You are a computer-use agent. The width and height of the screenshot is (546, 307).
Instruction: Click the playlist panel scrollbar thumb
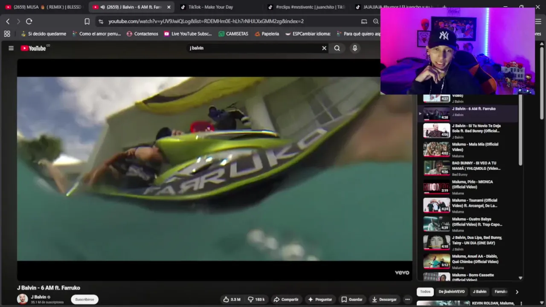point(520,130)
